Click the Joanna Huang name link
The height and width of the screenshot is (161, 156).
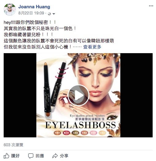pyautogui.click(x=34, y=7)
